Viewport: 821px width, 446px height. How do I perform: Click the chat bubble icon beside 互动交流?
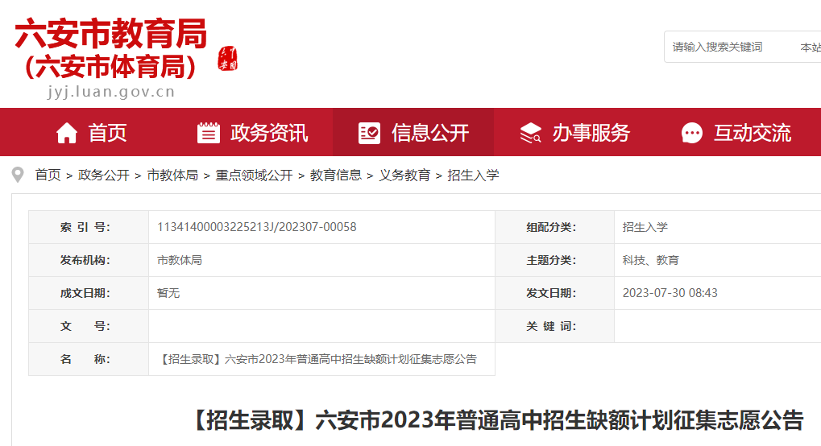coord(691,133)
